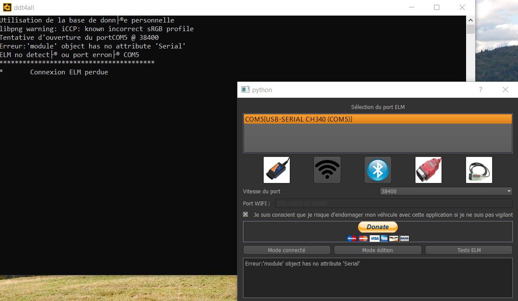The height and width of the screenshot is (301, 518).
Task: Click the Mode connecté button
Action: click(x=287, y=250)
